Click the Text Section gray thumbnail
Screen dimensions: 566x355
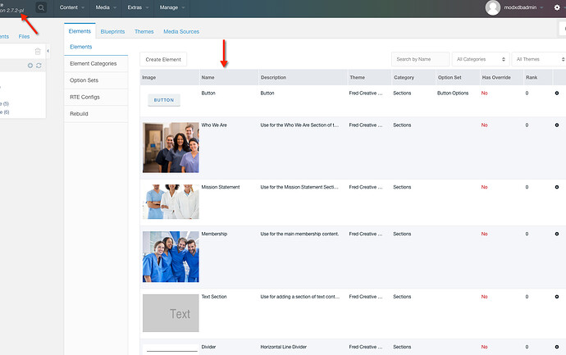[x=171, y=313]
